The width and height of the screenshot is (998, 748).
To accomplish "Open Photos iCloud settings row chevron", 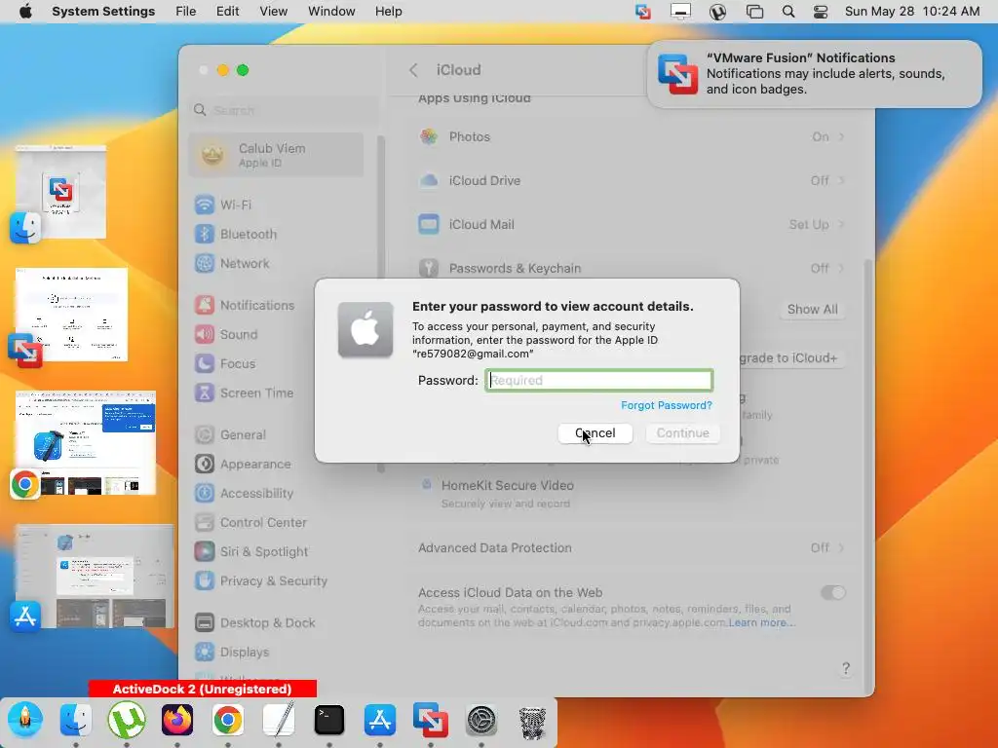I will pyautogui.click(x=841, y=136).
